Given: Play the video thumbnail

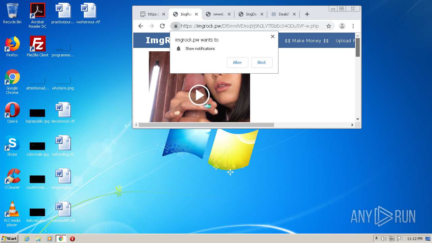Looking at the screenshot, I should pyautogui.click(x=199, y=95).
